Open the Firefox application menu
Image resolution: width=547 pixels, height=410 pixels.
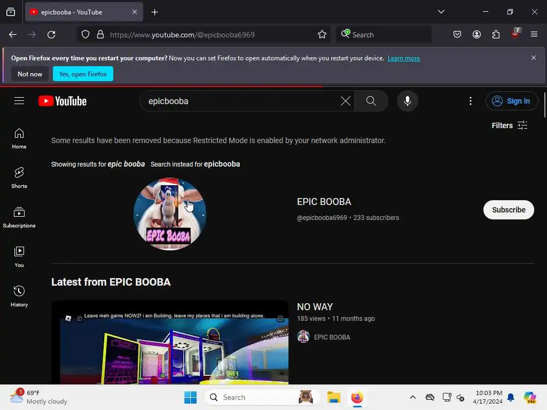(x=534, y=34)
